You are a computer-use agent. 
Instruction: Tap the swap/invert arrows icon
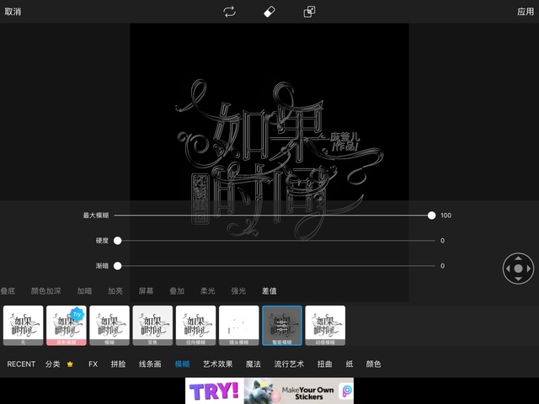click(229, 12)
